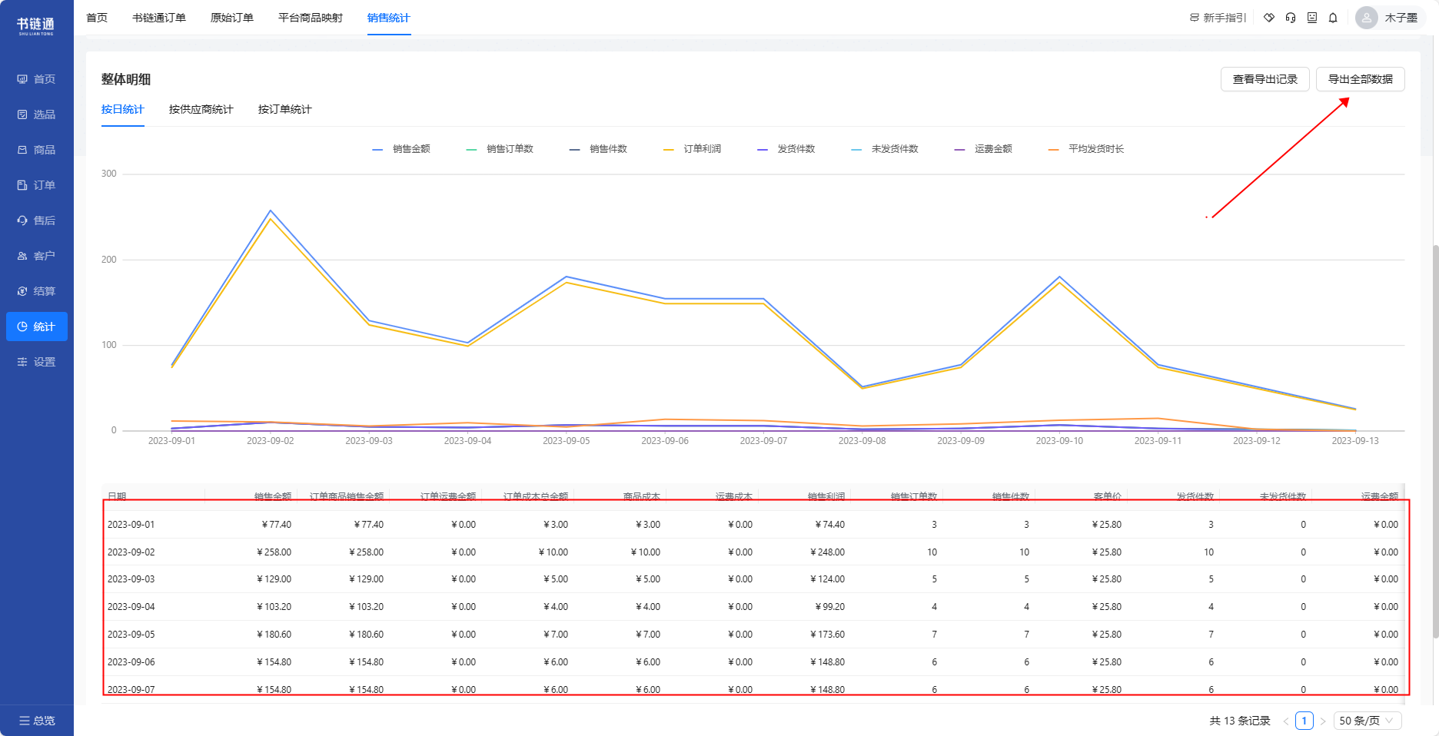Click the 导出全部数据 button

[x=1361, y=79]
